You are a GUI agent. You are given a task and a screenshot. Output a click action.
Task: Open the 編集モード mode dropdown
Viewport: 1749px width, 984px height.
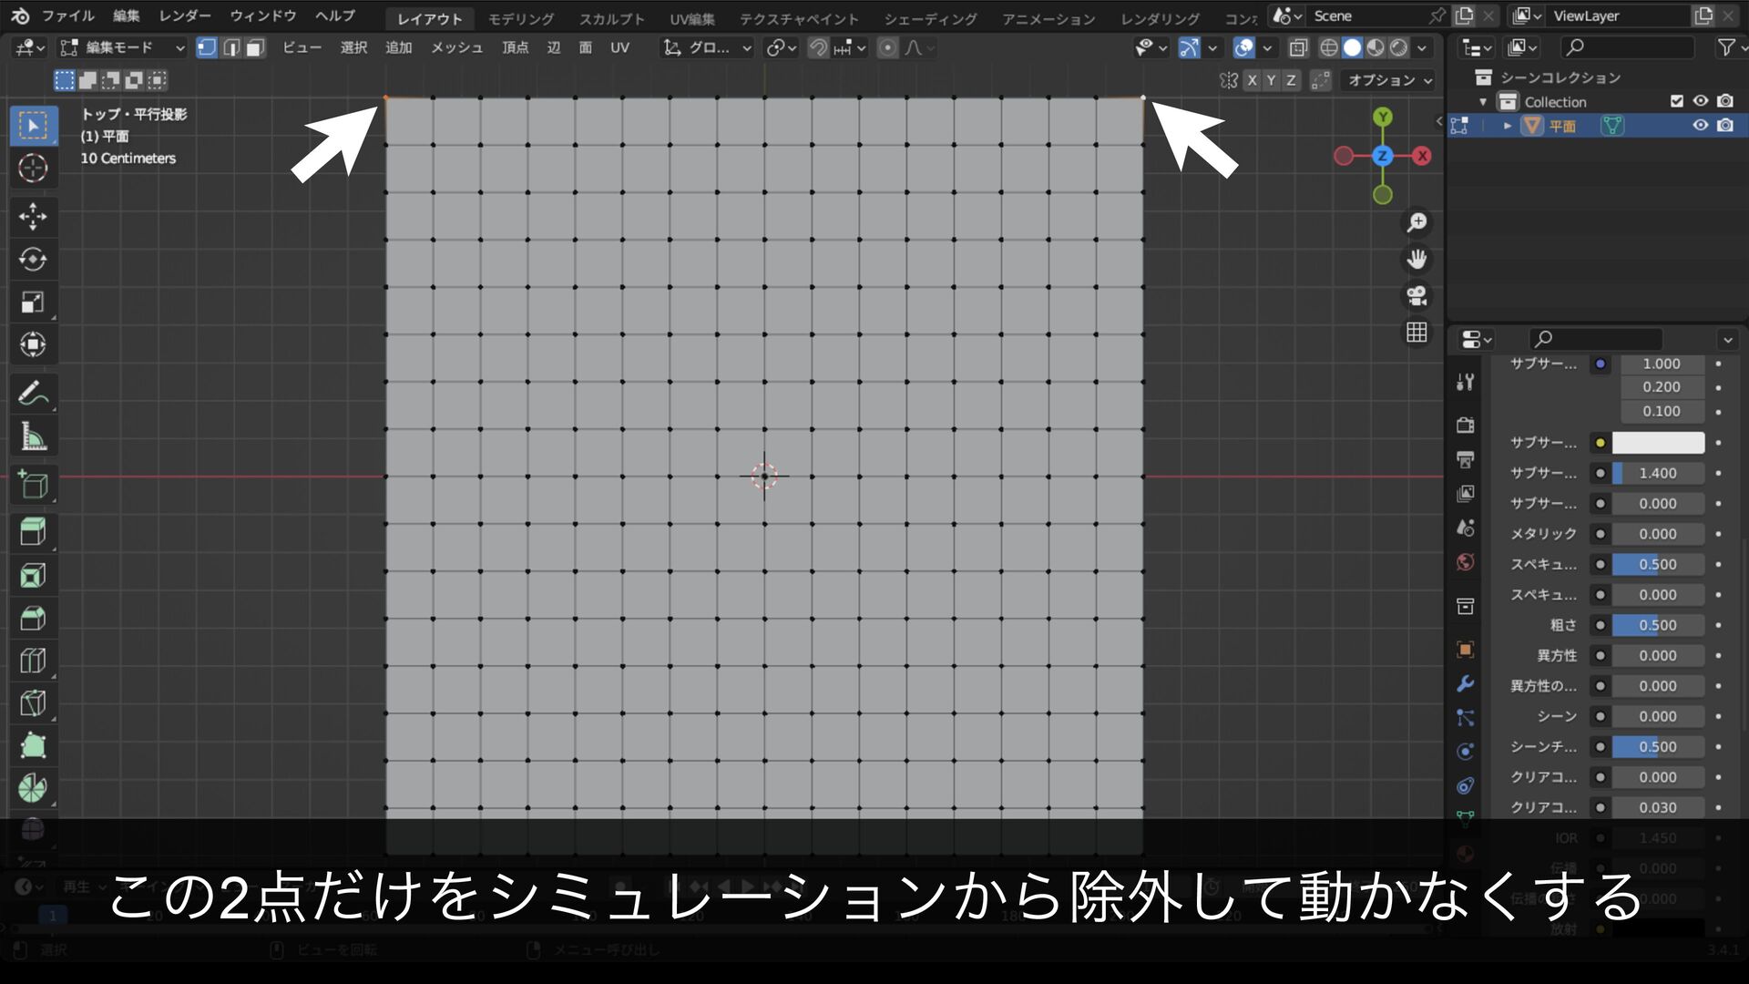pos(122,47)
